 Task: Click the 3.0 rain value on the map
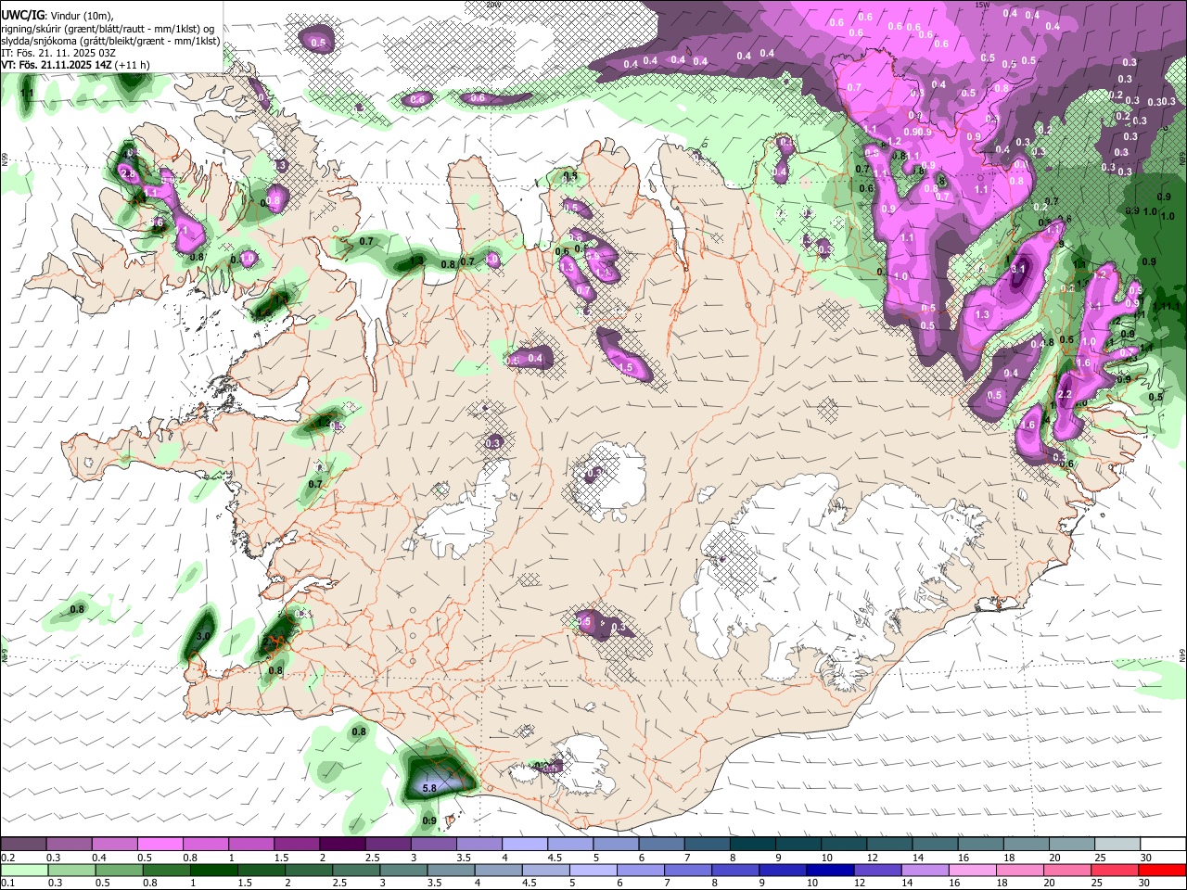[x=205, y=636]
